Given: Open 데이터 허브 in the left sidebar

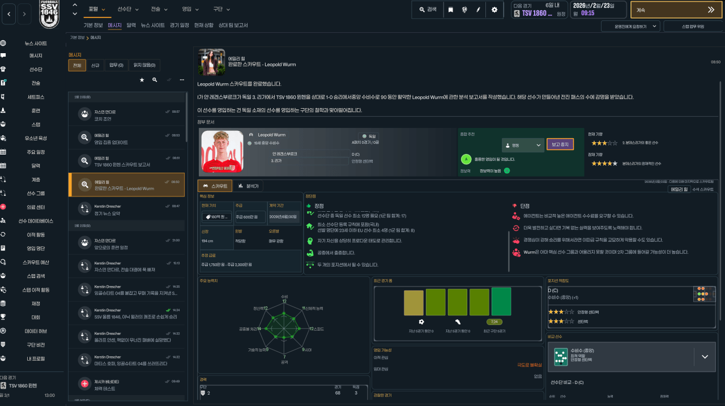Looking at the screenshot, I should pyautogui.click(x=36, y=331).
